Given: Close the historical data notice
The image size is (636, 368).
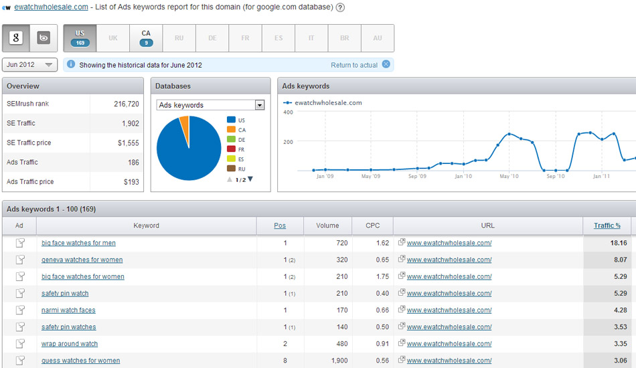Looking at the screenshot, I should click(x=385, y=65).
